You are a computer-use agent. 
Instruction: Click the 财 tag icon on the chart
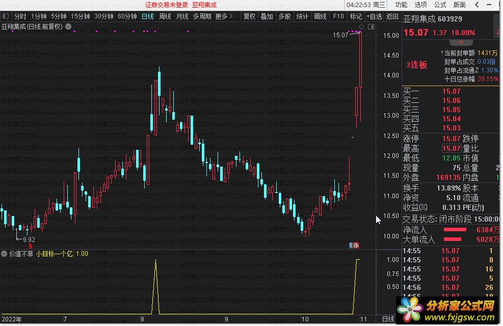coord(351,246)
